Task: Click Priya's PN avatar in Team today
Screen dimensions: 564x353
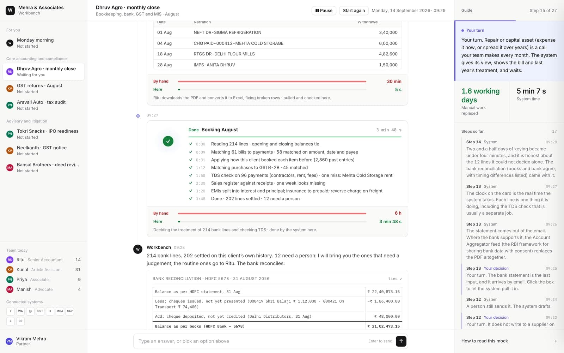Action: (x=10, y=280)
